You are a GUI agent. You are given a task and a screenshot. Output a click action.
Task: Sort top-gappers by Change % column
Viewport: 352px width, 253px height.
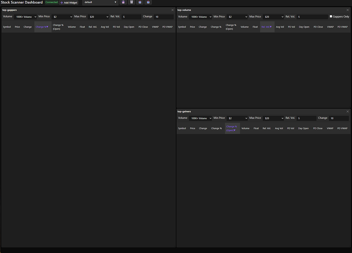(42, 27)
